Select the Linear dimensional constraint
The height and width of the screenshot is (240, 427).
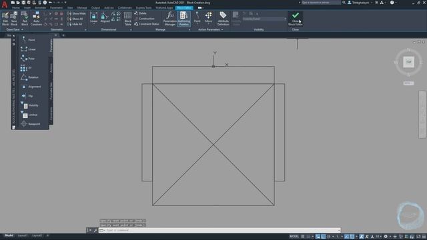pyautogui.click(x=93, y=17)
